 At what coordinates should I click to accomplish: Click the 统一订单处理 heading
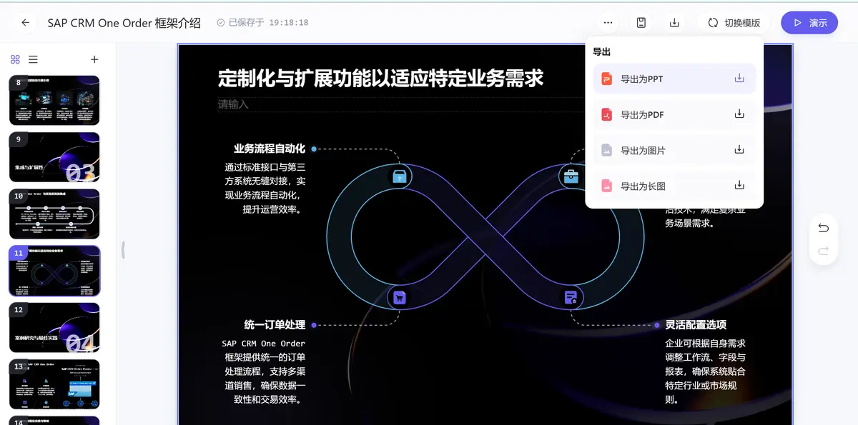(275, 324)
